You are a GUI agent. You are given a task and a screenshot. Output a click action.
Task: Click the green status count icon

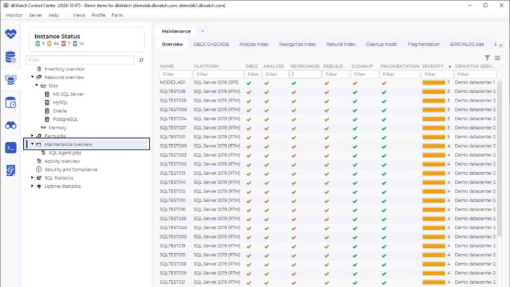point(37,44)
